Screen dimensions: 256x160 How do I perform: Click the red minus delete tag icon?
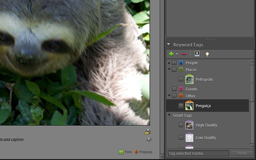184,54
